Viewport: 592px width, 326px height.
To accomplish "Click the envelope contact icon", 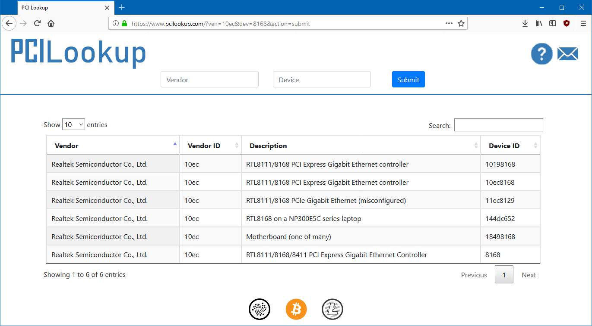I will (x=568, y=54).
